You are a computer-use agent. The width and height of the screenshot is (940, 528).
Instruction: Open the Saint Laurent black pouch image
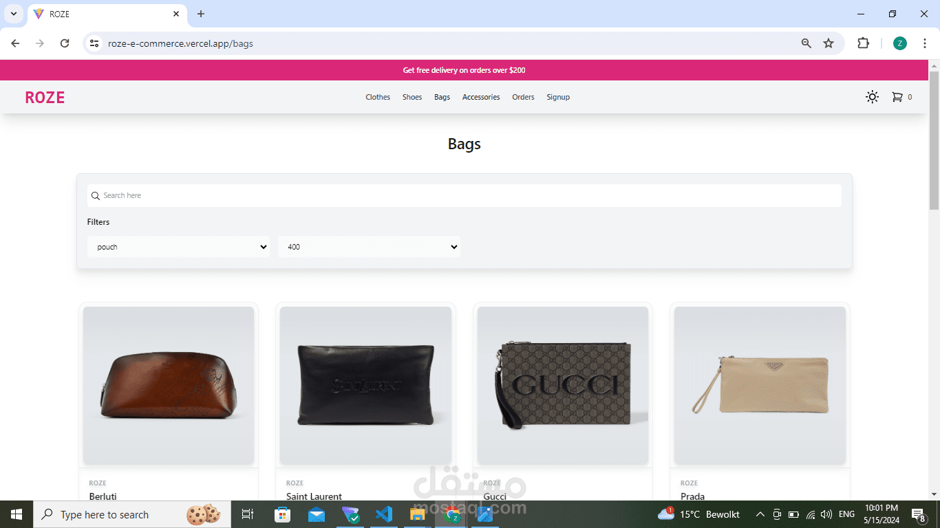[x=365, y=386]
